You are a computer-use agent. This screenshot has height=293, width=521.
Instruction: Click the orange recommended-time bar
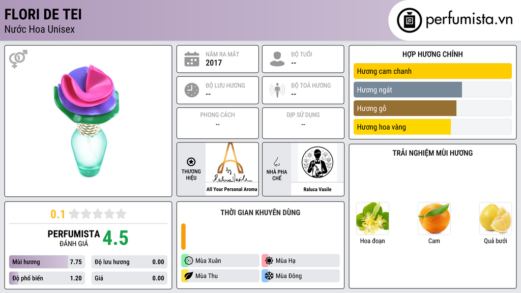coord(183,237)
